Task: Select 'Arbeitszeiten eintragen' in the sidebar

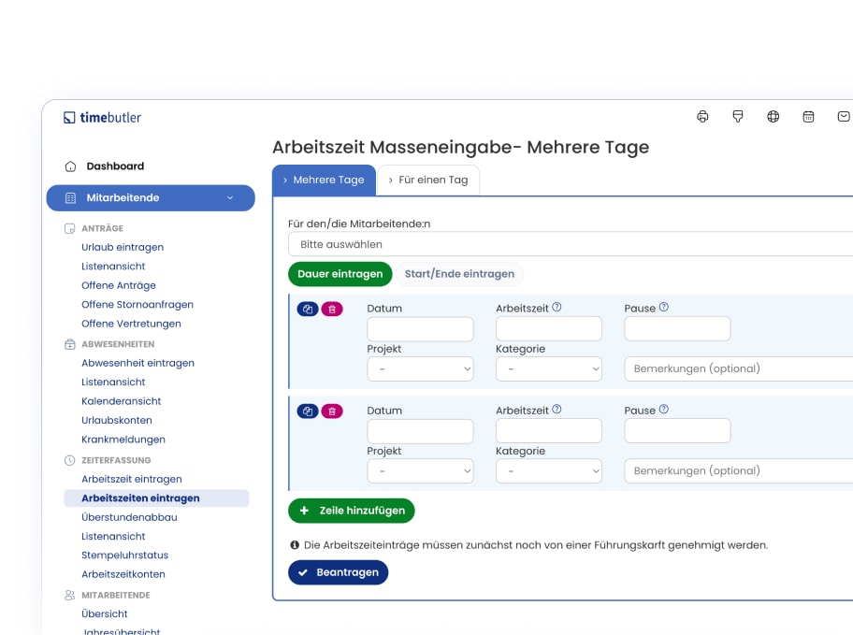Action: (x=157, y=498)
